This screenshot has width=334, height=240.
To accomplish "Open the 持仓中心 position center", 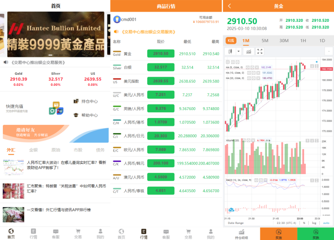I will pyautogui.click(x=86, y=101).
